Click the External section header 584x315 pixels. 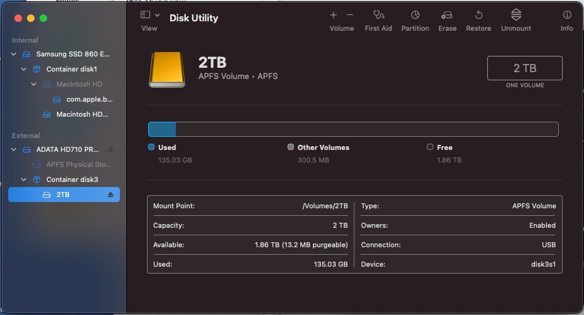(x=26, y=136)
